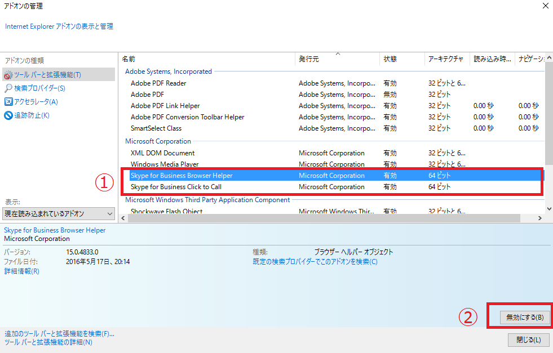Sort by 名前 column header
This screenshot has width=553, height=353.
coord(207,59)
